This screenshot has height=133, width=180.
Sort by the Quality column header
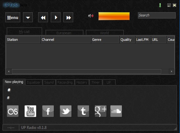point(127,40)
